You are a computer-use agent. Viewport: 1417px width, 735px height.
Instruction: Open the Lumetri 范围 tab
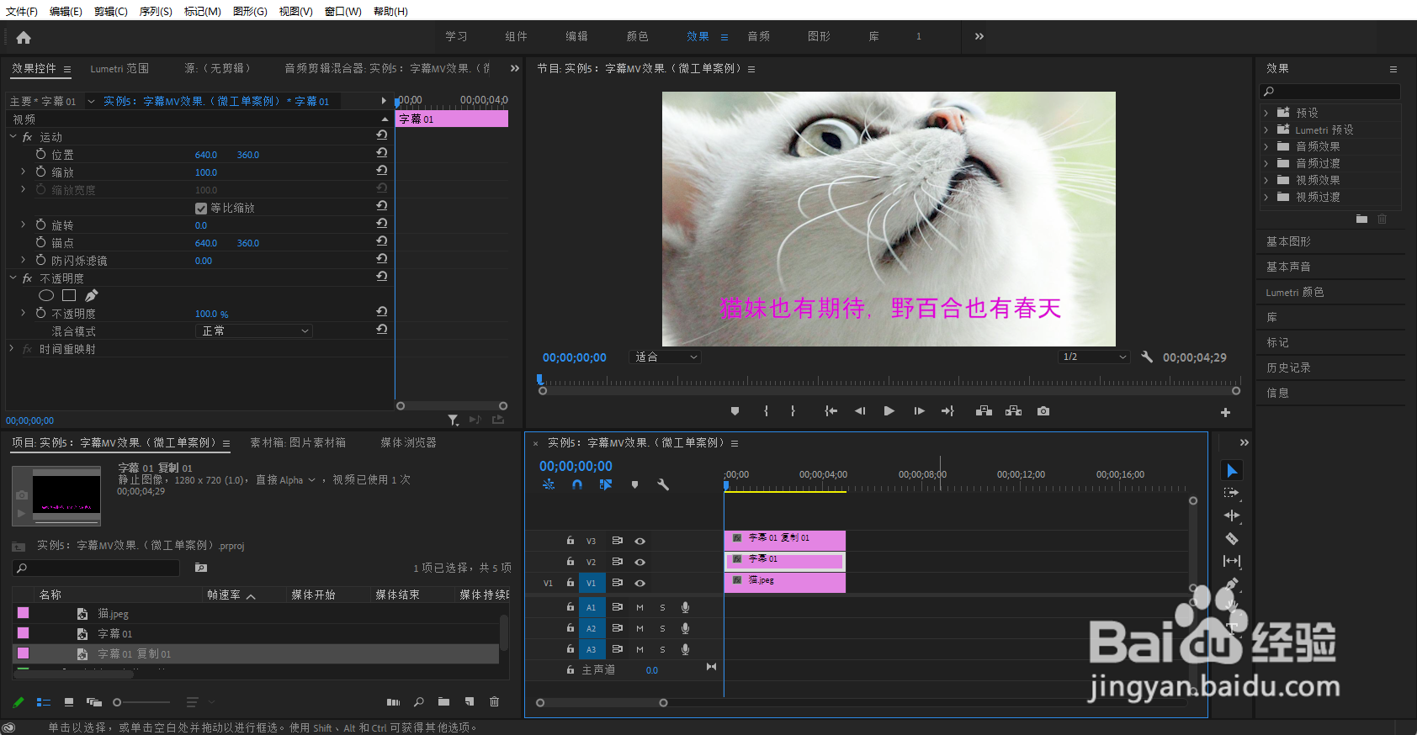119,68
